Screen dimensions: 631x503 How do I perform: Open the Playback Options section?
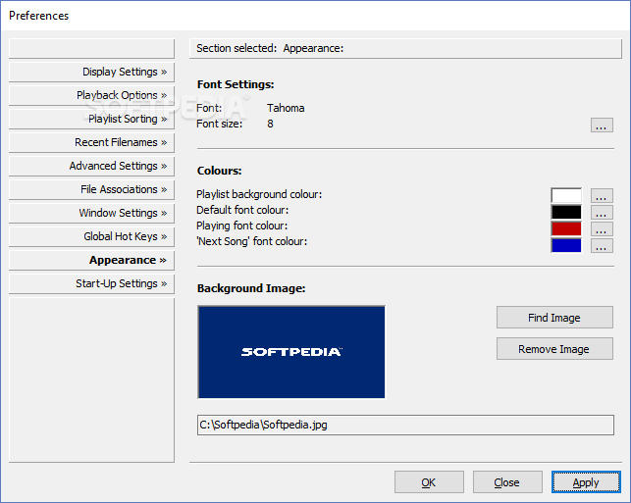[91, 95]
